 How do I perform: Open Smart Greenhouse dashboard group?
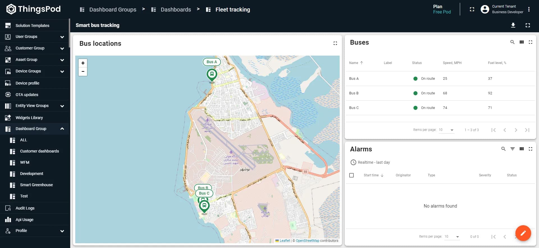point(36,185)
